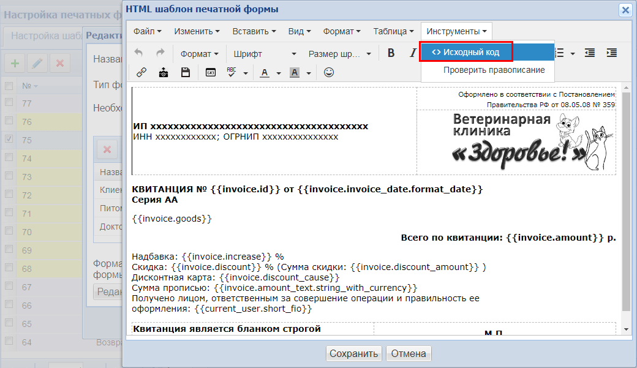Image resolution: width=637 pixels, height=368 pixels.
Task: Click the Redo arrow in the editor toolbar
Action: (x=160, y=53)
